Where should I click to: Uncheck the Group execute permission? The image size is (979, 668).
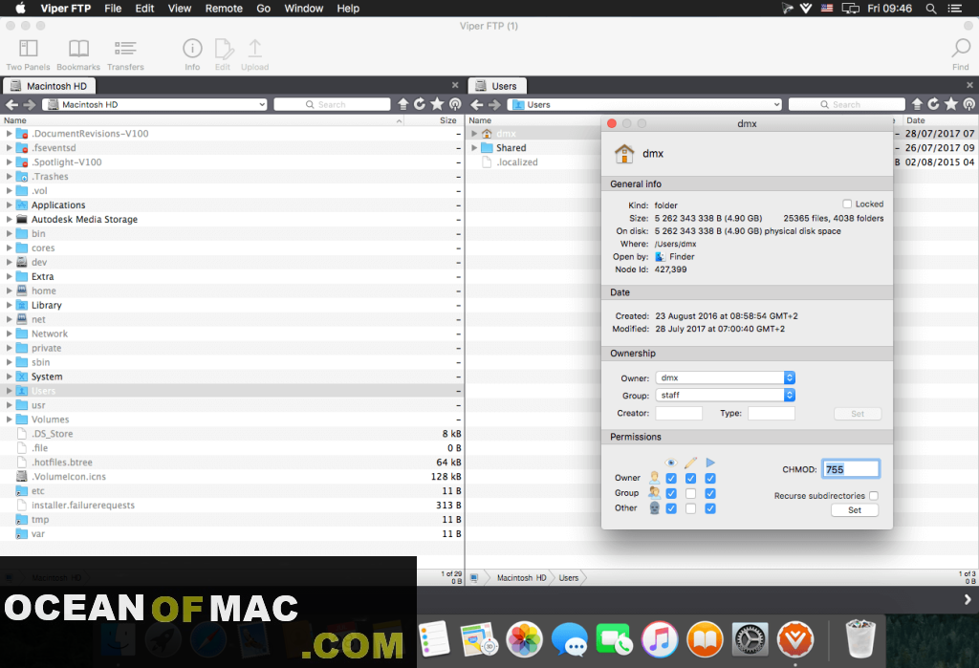[x=710, y=493]
